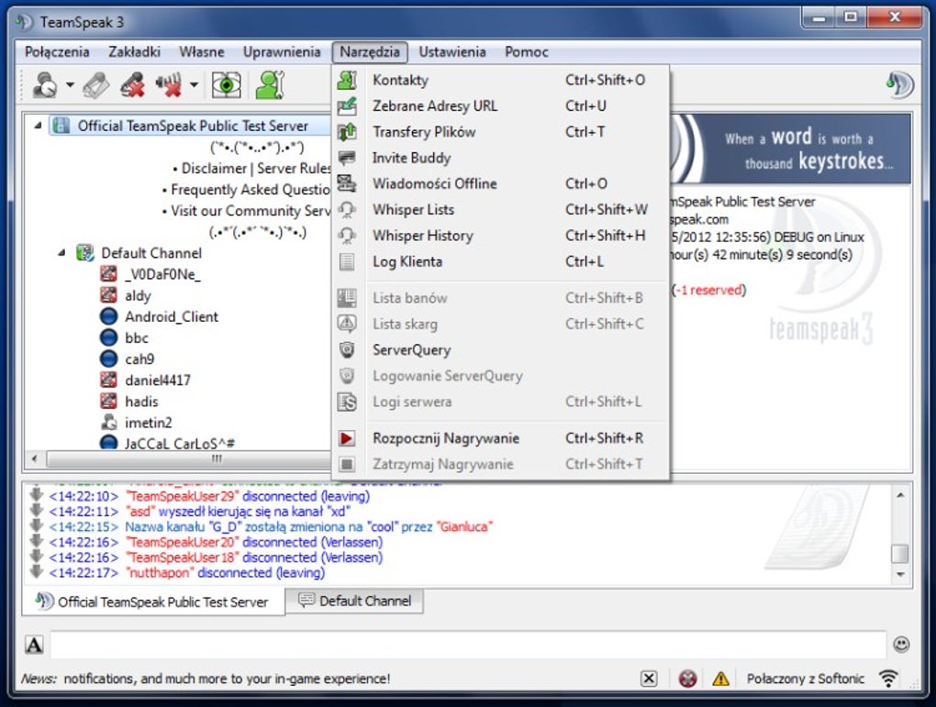936x707 pixels.
Task: Select user aldy in channel list
Action: 138,296
